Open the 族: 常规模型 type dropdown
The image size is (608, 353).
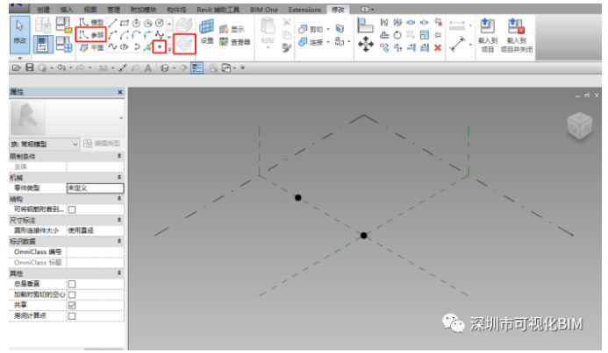(44, 144)
